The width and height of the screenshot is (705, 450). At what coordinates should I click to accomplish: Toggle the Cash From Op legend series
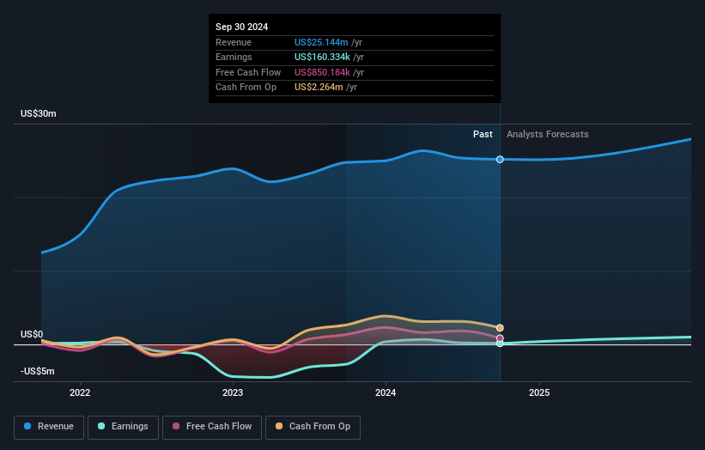313,427
